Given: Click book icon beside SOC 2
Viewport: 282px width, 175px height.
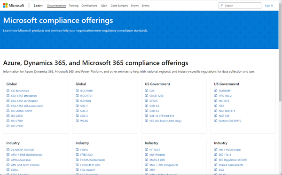Looking at the screenshot, I should coord(77,111).
